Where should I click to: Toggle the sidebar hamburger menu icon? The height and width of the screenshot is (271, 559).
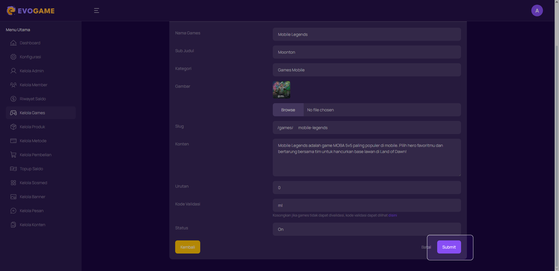[96, 10]
